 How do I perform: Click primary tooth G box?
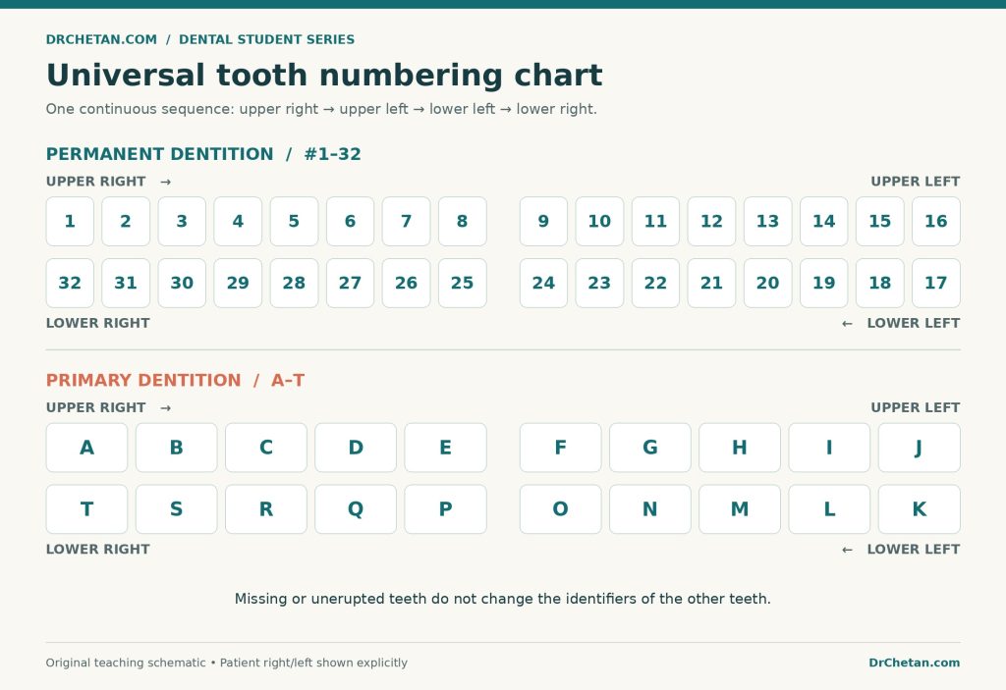tap(650, 448)
